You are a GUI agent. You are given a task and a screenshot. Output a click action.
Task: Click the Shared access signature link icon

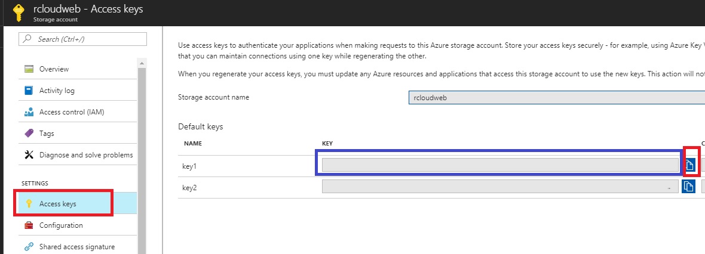[29, 247]
